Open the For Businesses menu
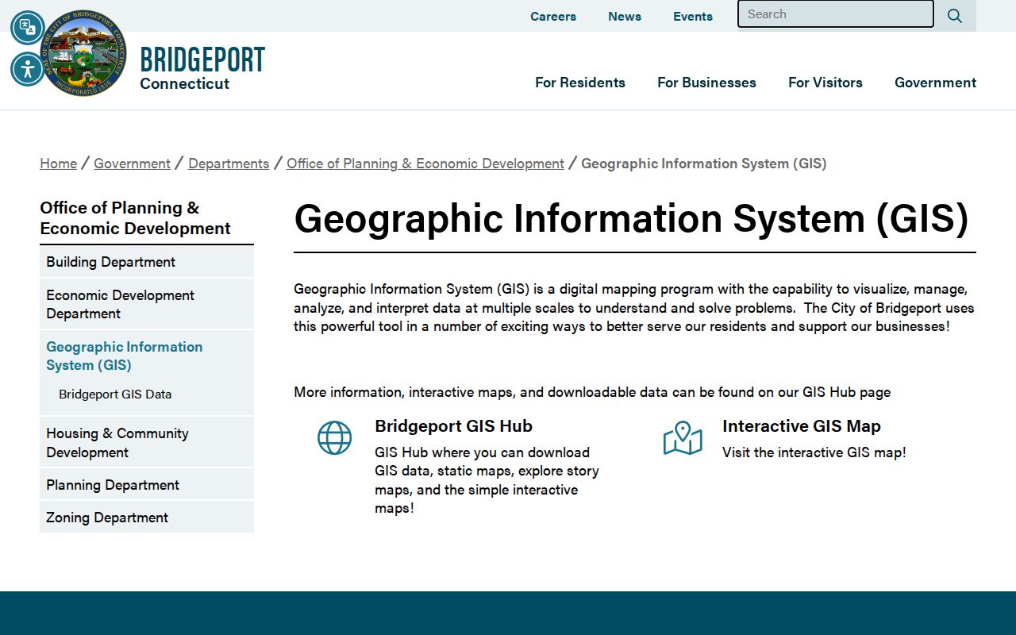1016x635 pixels. [706, 83]
